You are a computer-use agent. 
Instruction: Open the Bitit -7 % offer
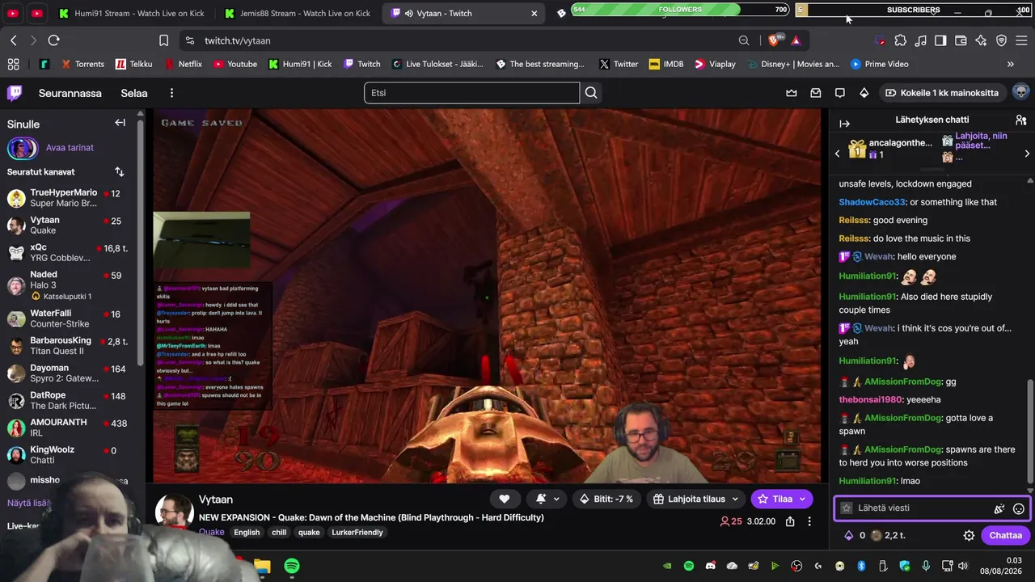click(x=606, y=499)
